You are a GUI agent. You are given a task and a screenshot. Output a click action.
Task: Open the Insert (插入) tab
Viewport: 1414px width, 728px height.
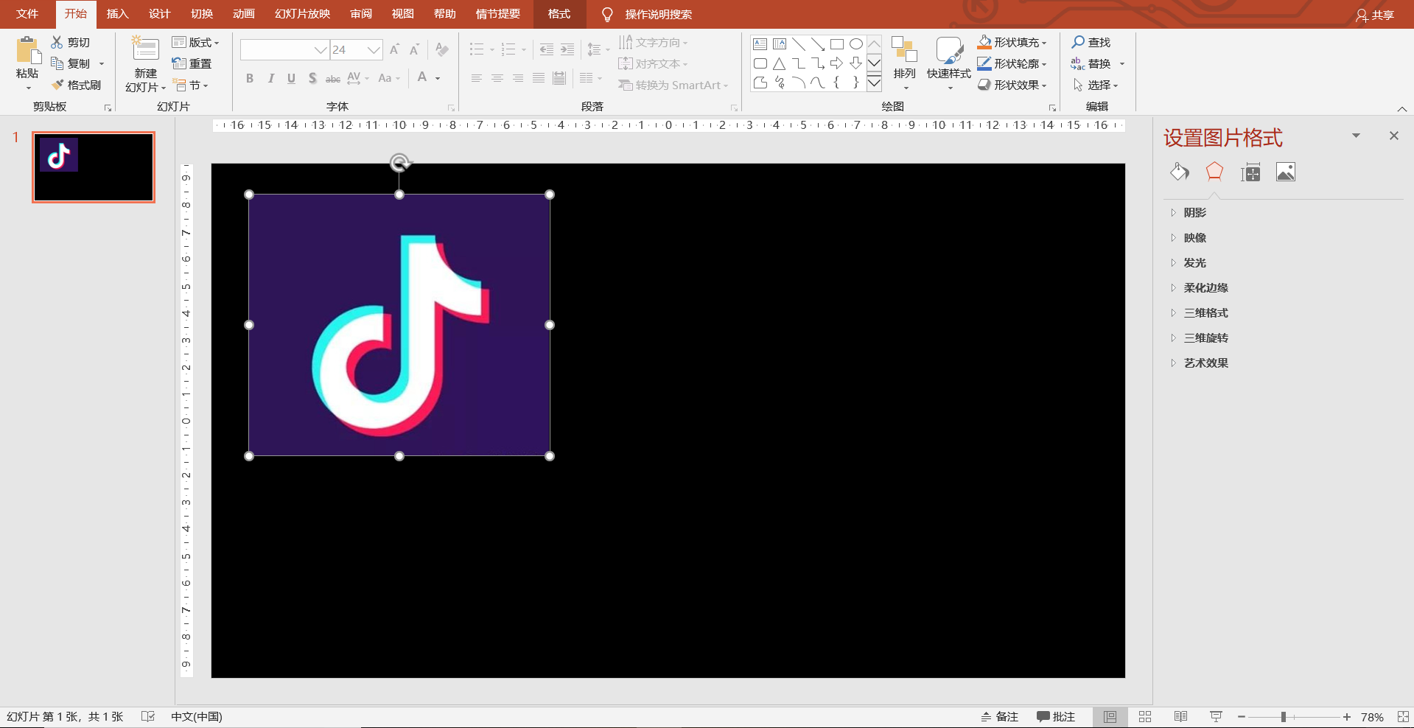[x=117, y=14]
